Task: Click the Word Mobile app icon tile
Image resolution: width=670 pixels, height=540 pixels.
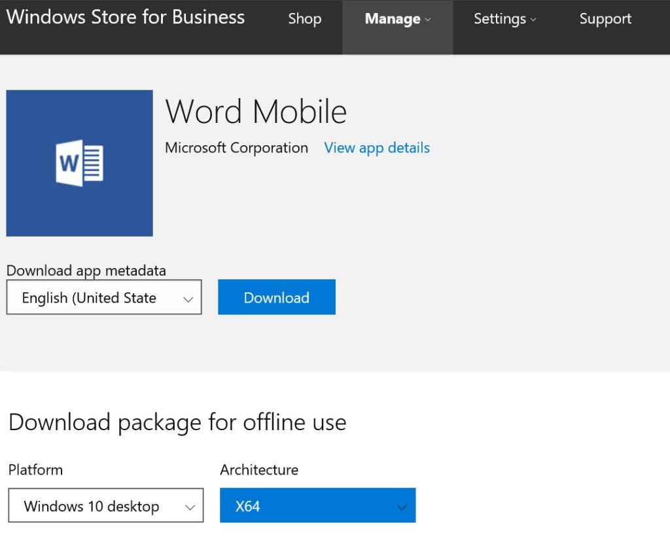Action: tap(79, 163)
